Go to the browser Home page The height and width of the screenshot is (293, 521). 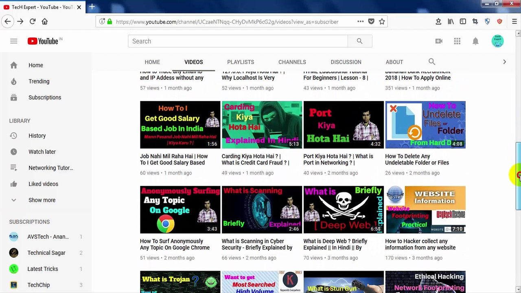pos(45,22)
